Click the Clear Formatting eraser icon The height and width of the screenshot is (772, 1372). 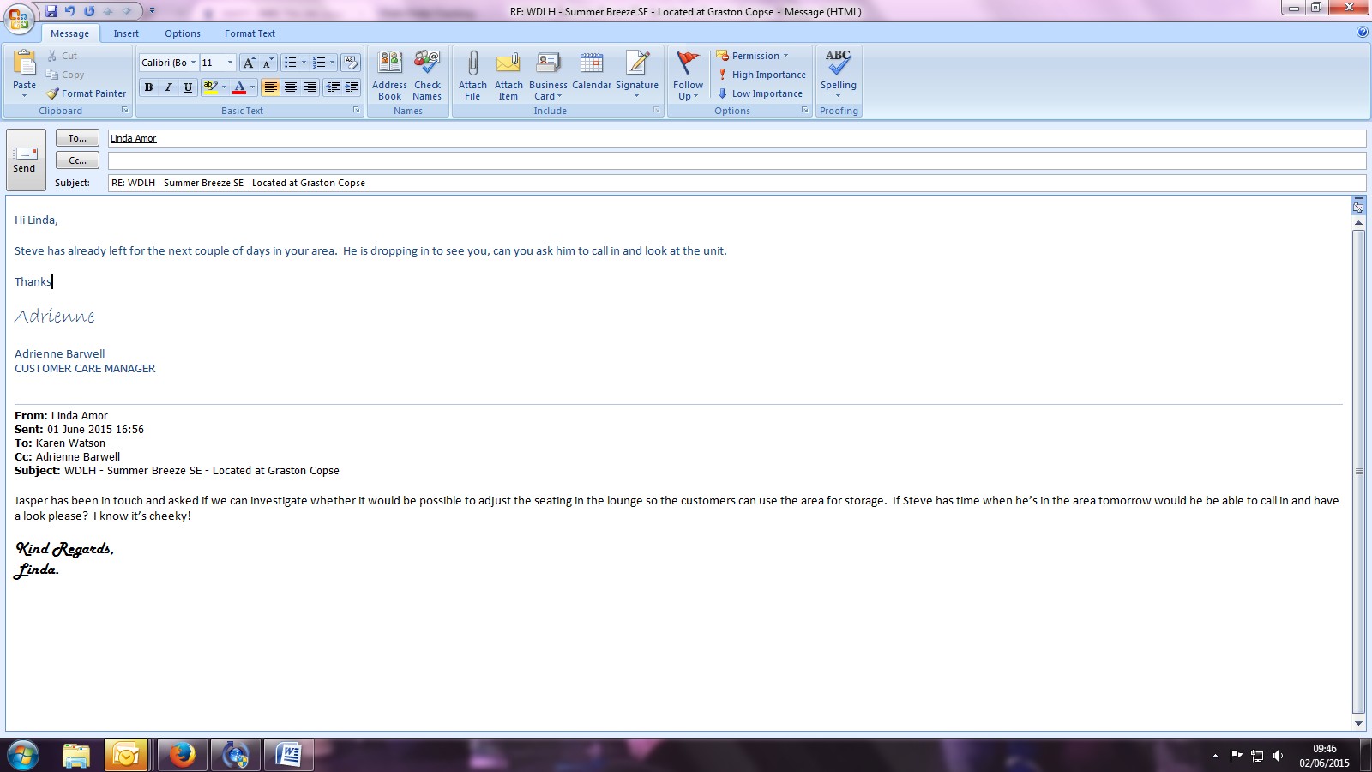coord(351,63)
